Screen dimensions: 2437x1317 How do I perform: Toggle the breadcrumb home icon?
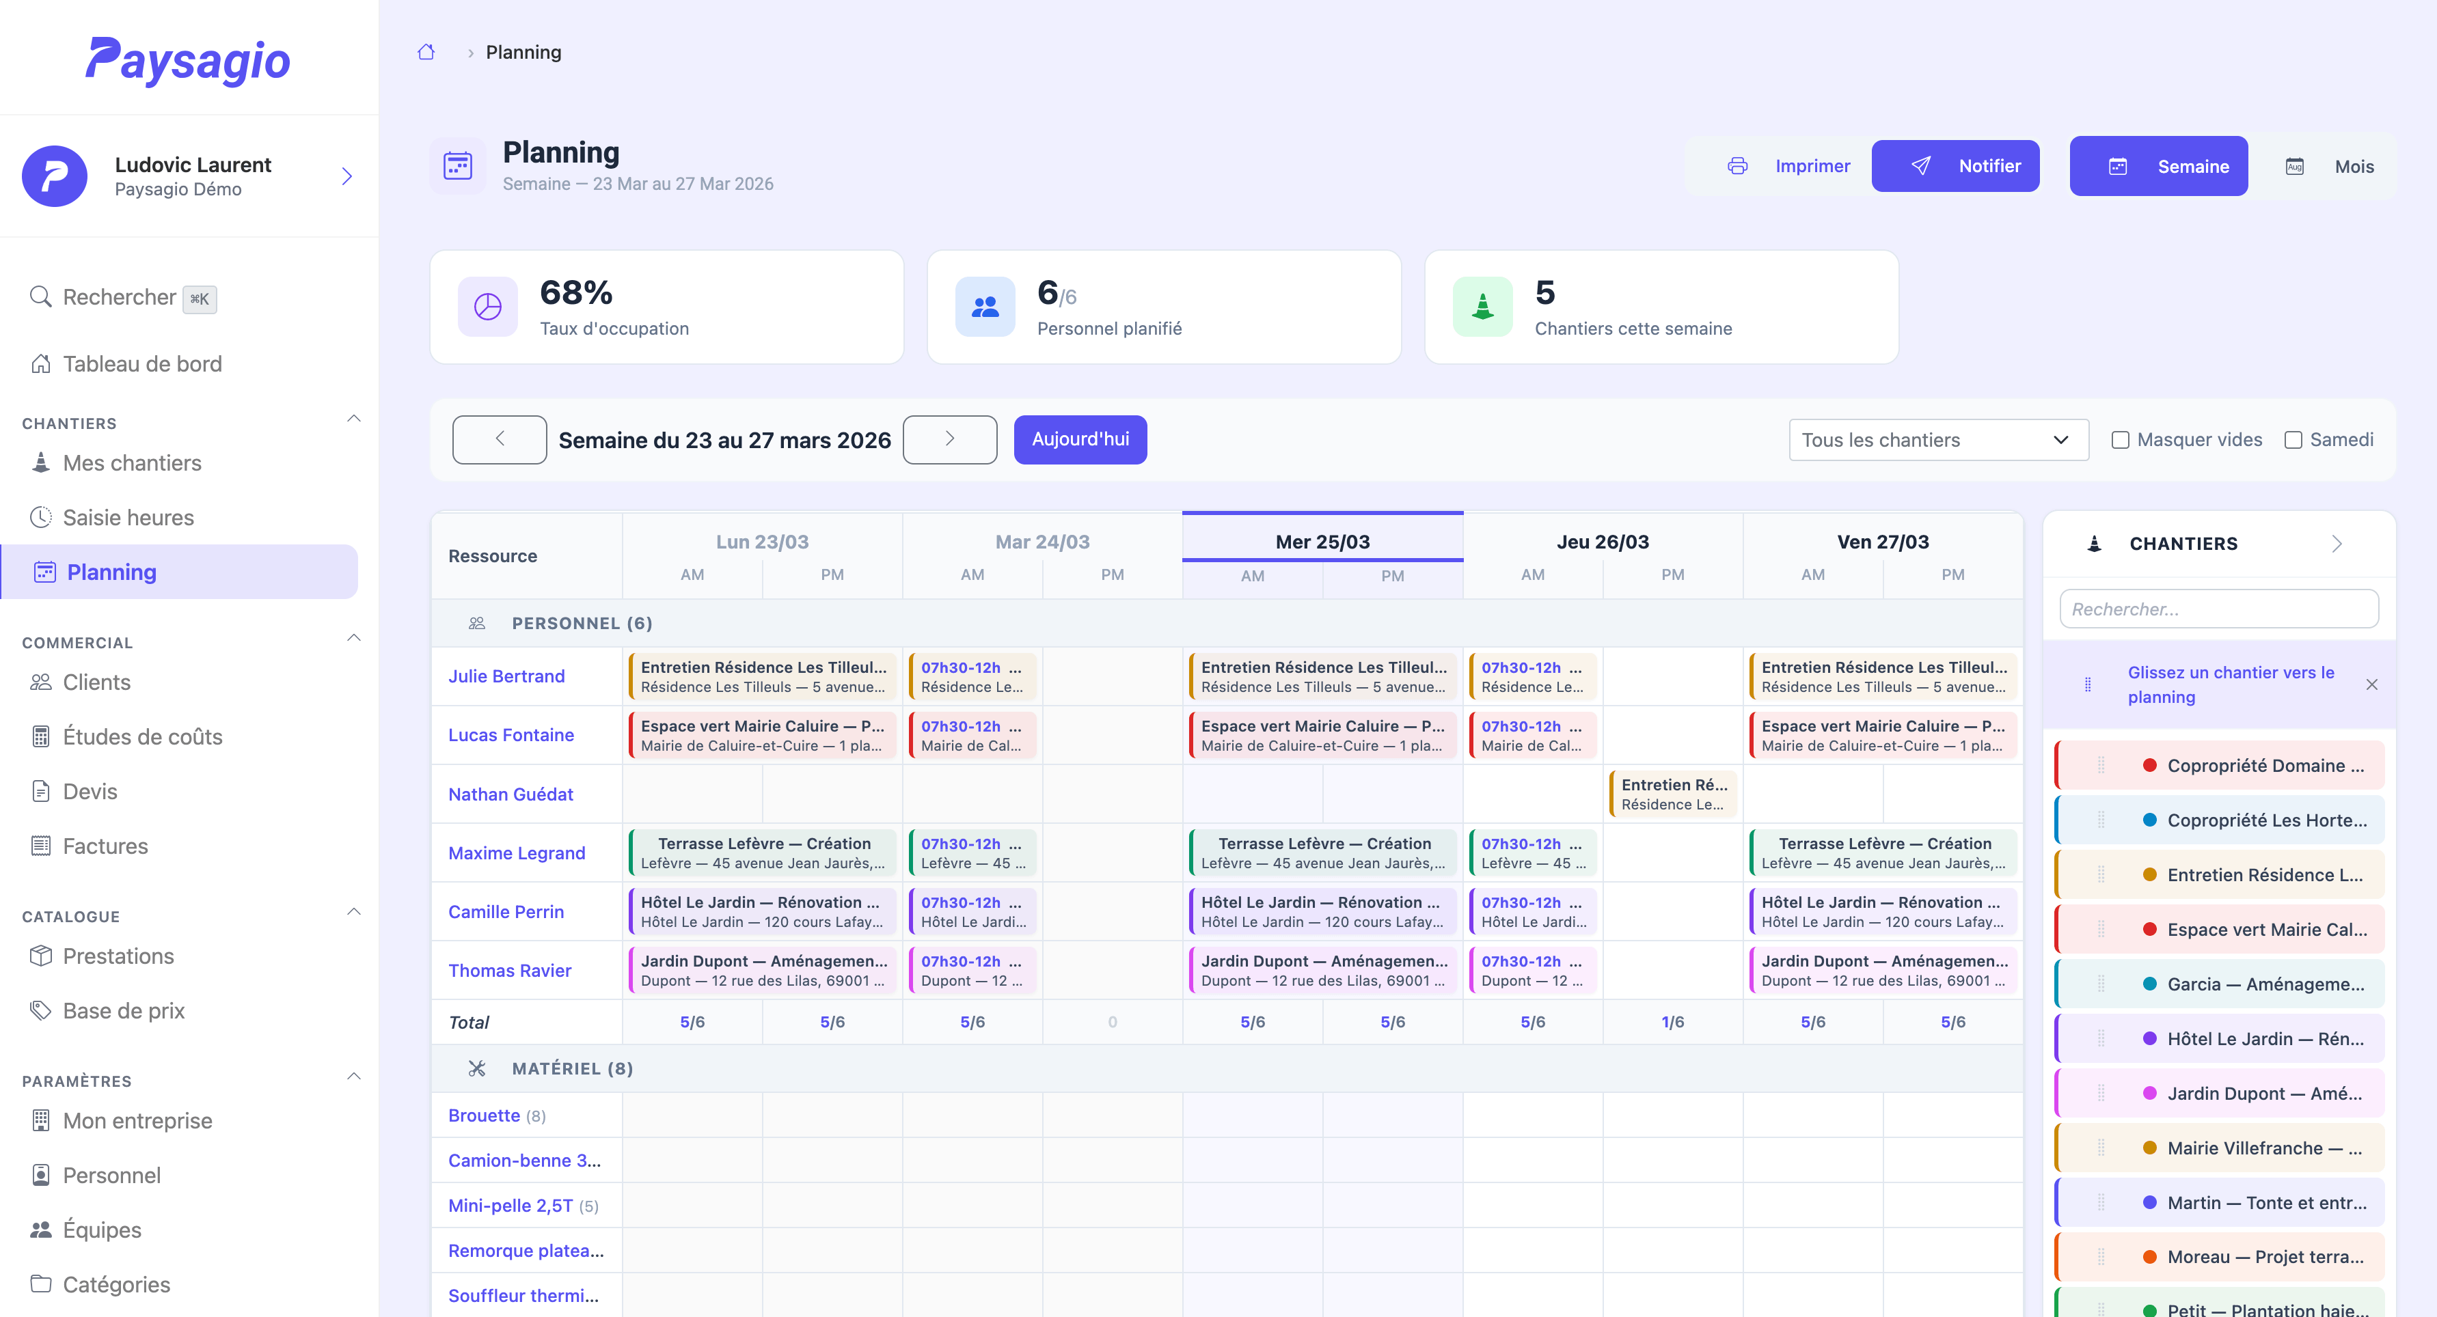click(x=426, y=52)
